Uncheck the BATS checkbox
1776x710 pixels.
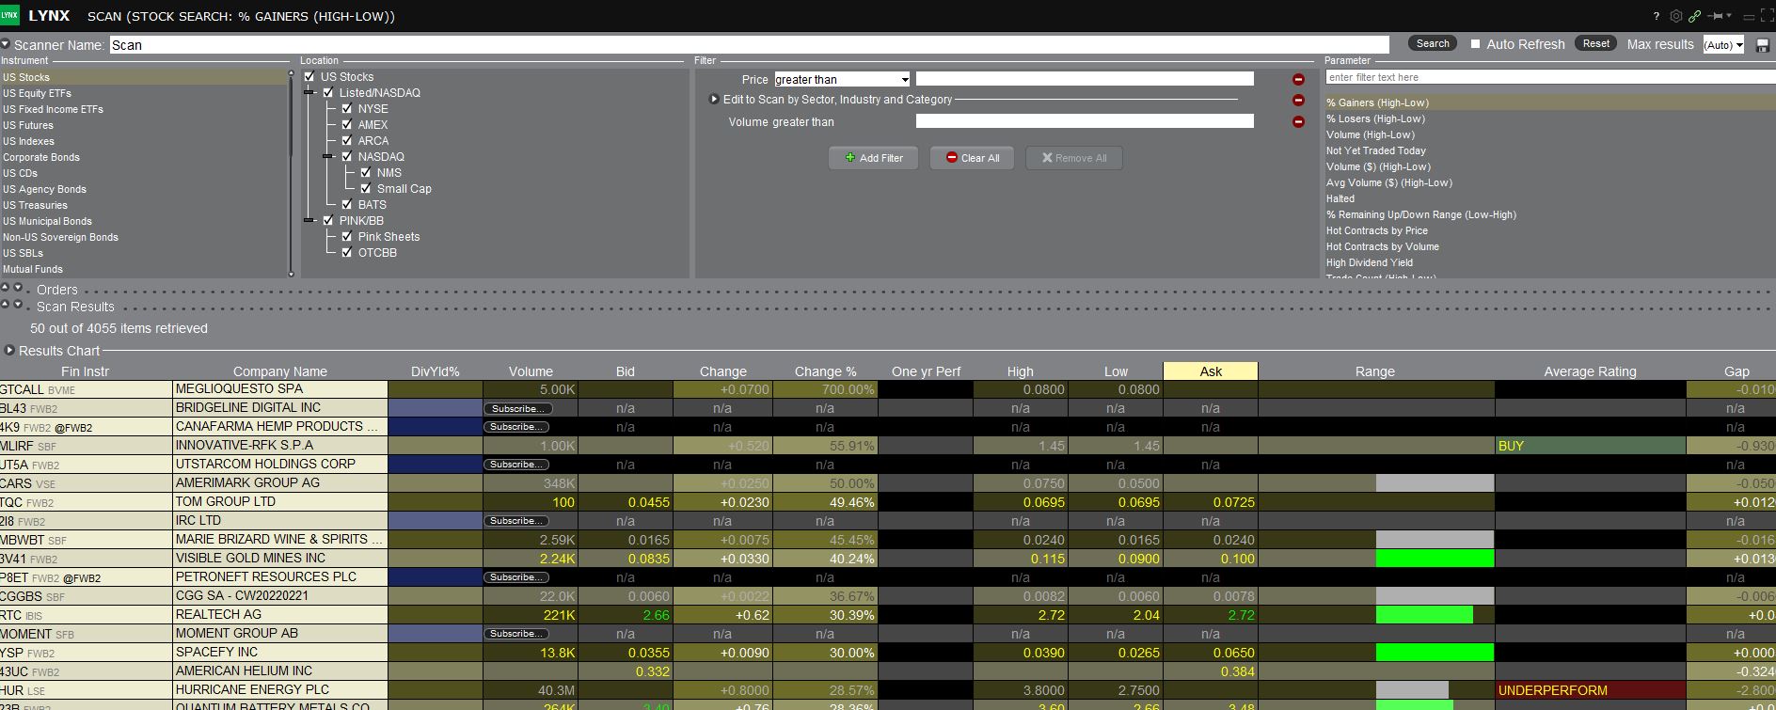347,205
